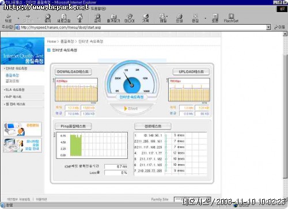Select 품질측정 in the sidebar submenu
288x209 pixels.
tap(12, 75)
